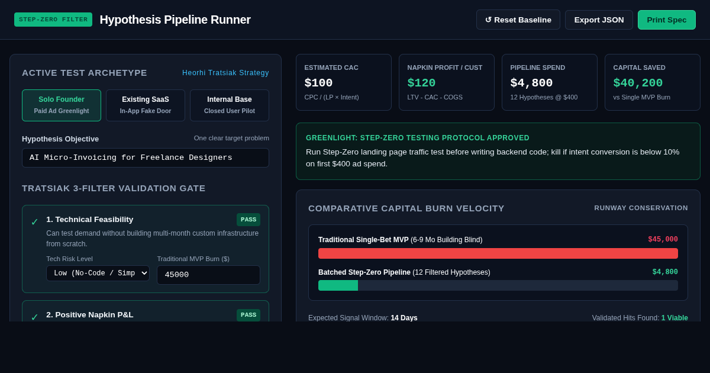Export the pipeline as JSON
This screenshot has height=373, width=710.
[599, 20]
